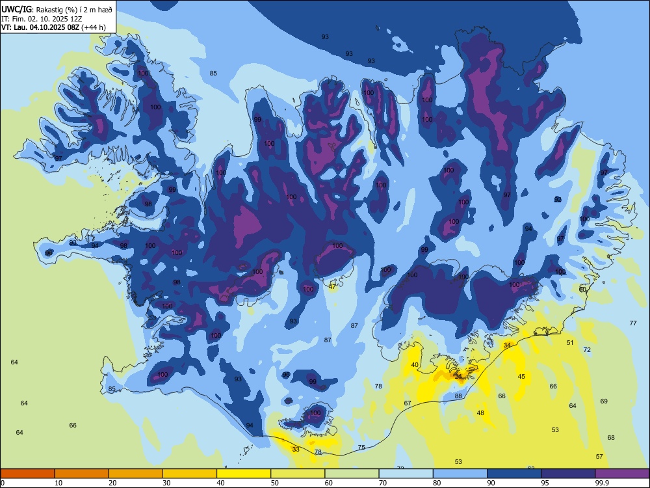Click the legend tick label '95'
Screen dimensions: 650x488
(x=545, y=483)
